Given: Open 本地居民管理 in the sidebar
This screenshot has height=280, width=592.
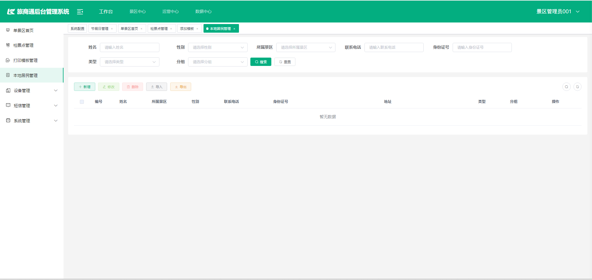Looking at the screenshot, I should pos(31,75).
